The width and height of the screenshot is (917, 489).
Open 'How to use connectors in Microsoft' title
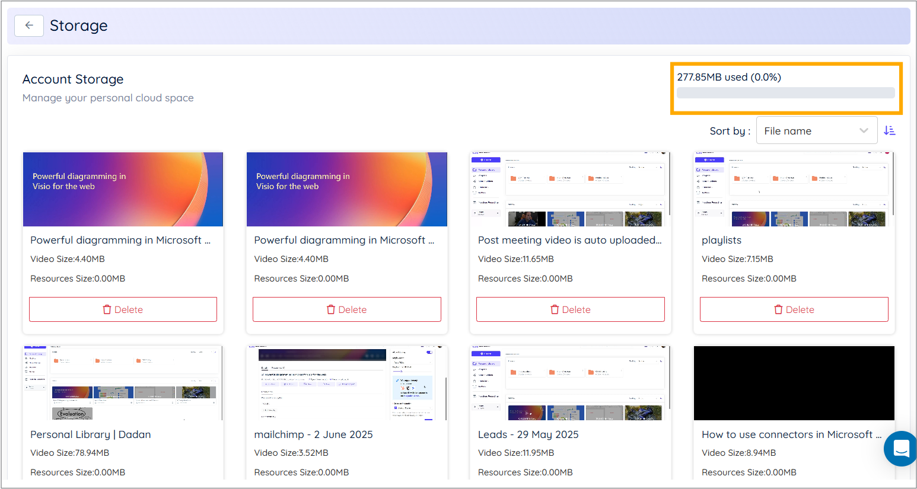pyautogui.click(x=787, y=434)
